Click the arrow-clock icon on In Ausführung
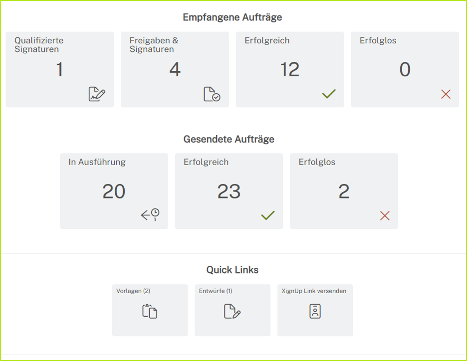This screenshot has width=467, height=361. (150, 215)
